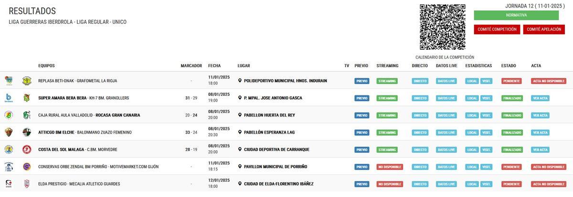Click the Caja Rural Aula Valladolid logo
Screen dimensions: 573x197
[9, 115]
